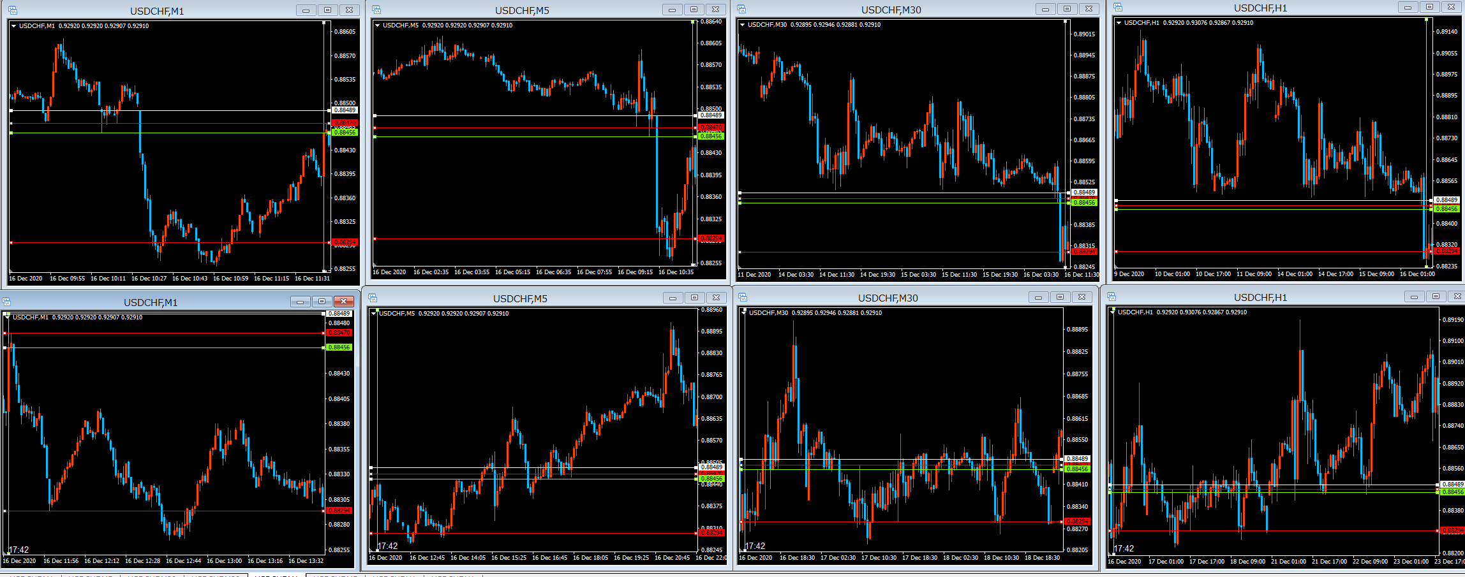Expand the triangle menu in upper USDCHF,H1 chart header
1465x577 pixels.
(1119, 23)
